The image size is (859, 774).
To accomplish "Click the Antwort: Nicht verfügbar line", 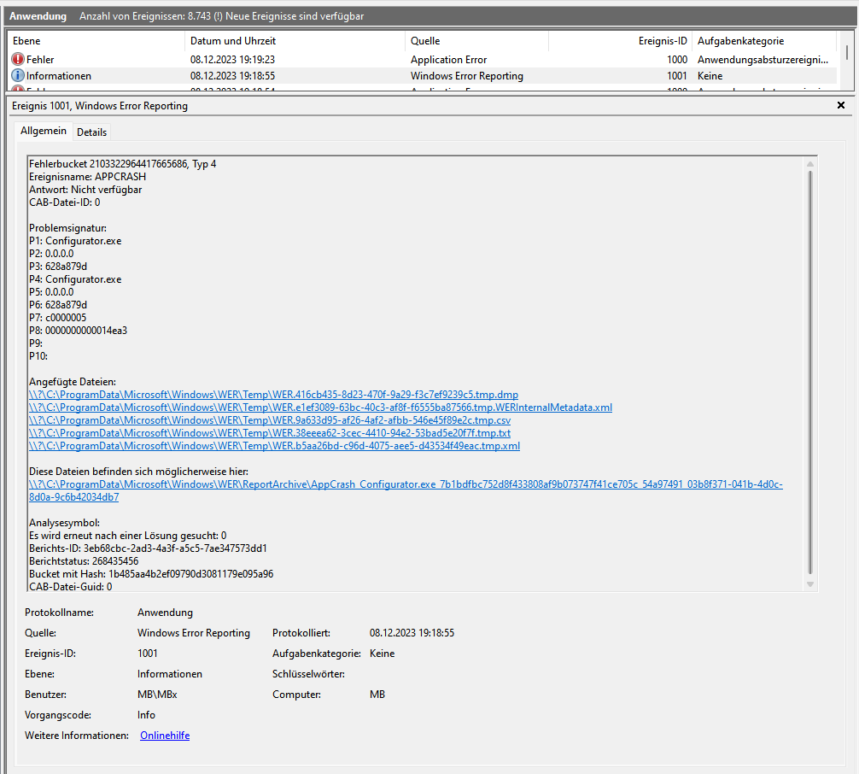I will 85,190.
